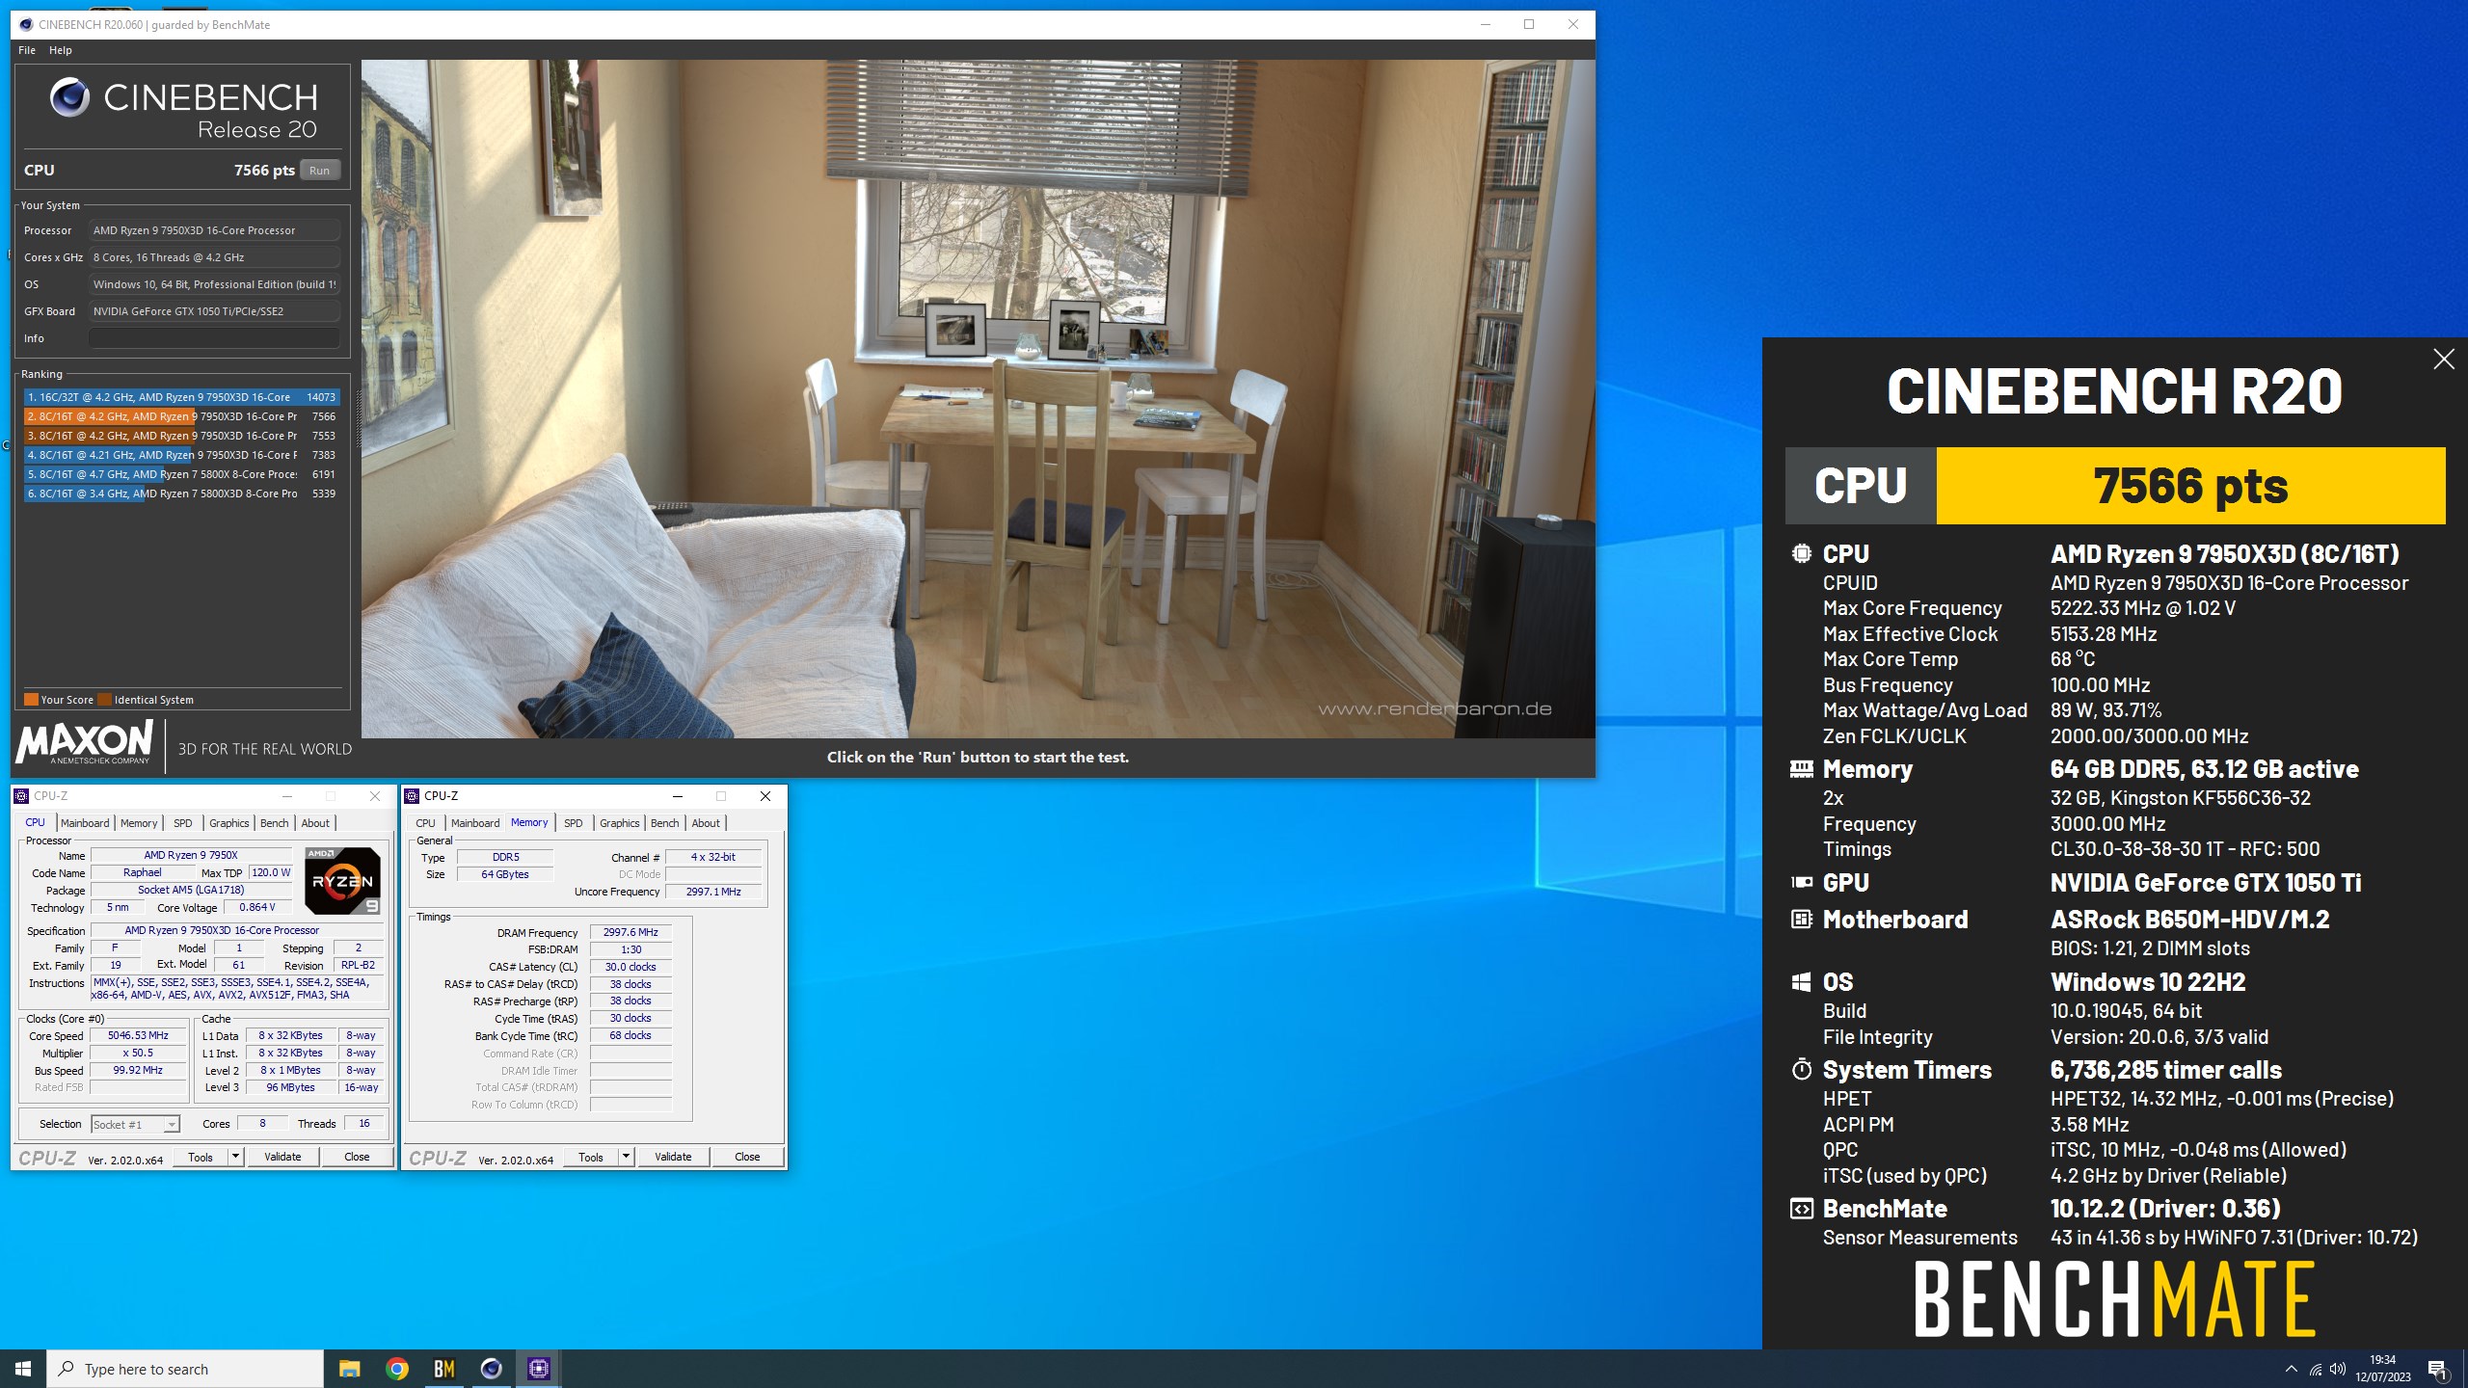Open the Windows Start menu

point(23,1369)
